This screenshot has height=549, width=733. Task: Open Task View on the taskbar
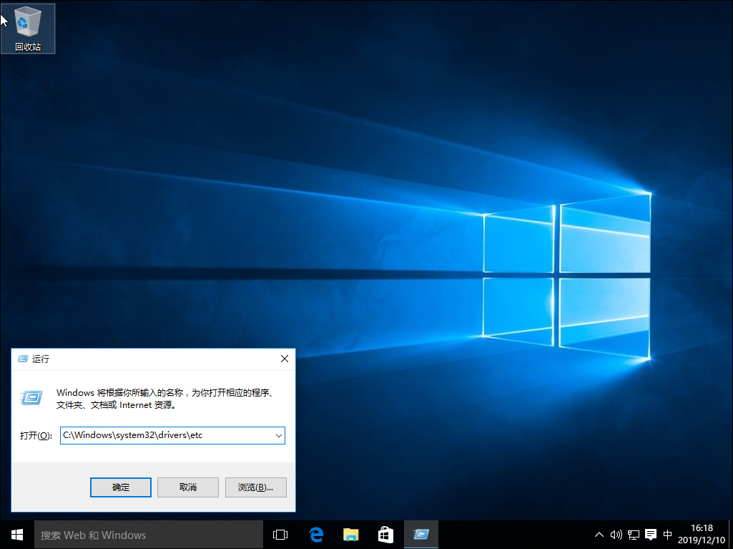click(x=279, y=534)
